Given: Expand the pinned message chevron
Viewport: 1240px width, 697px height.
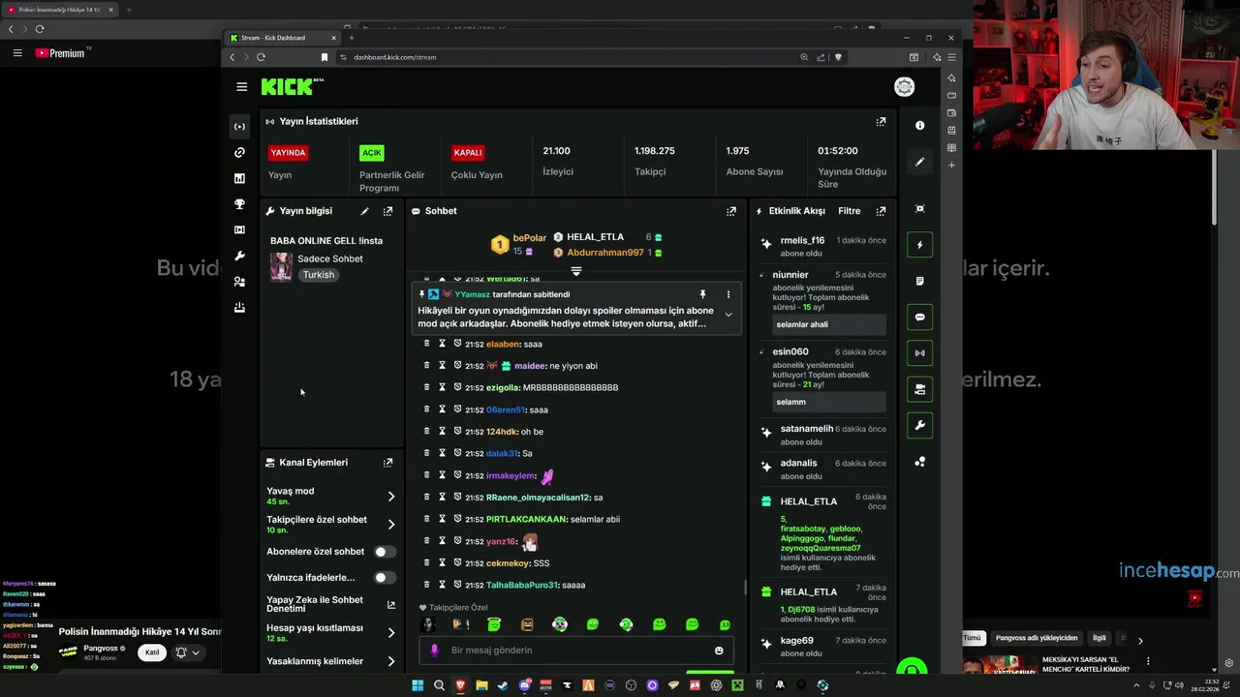Looking at the screenshot, I should (728, 315).
